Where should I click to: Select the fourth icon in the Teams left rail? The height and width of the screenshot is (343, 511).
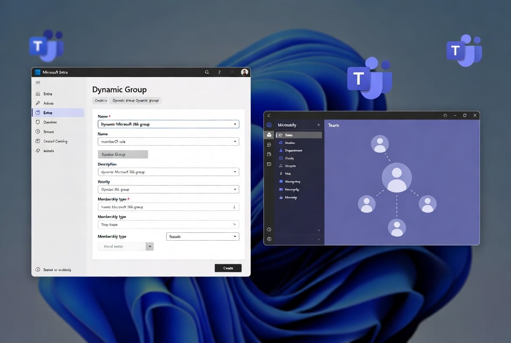[269, 154]
